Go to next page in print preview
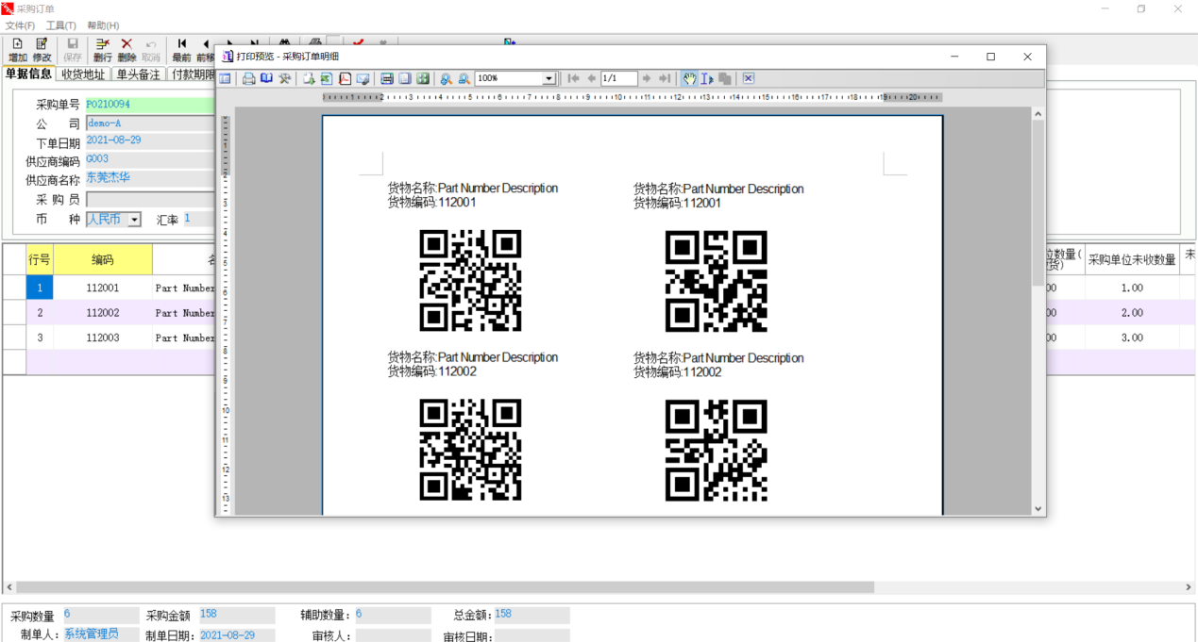The height and width of the screenshot is (642, 1198). click(647, 79)
